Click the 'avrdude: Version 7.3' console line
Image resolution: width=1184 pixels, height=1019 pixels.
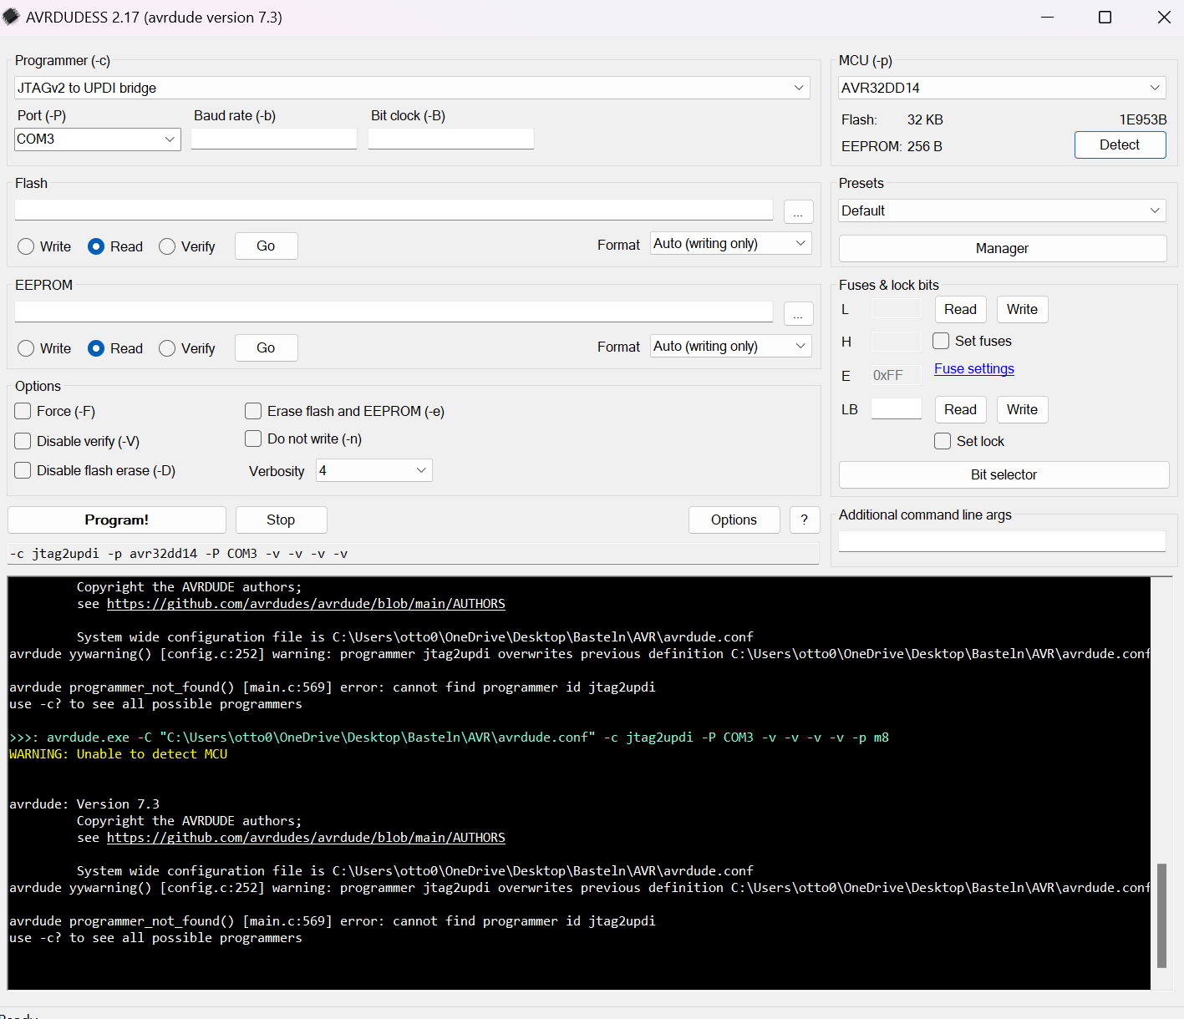coord(84,804)
